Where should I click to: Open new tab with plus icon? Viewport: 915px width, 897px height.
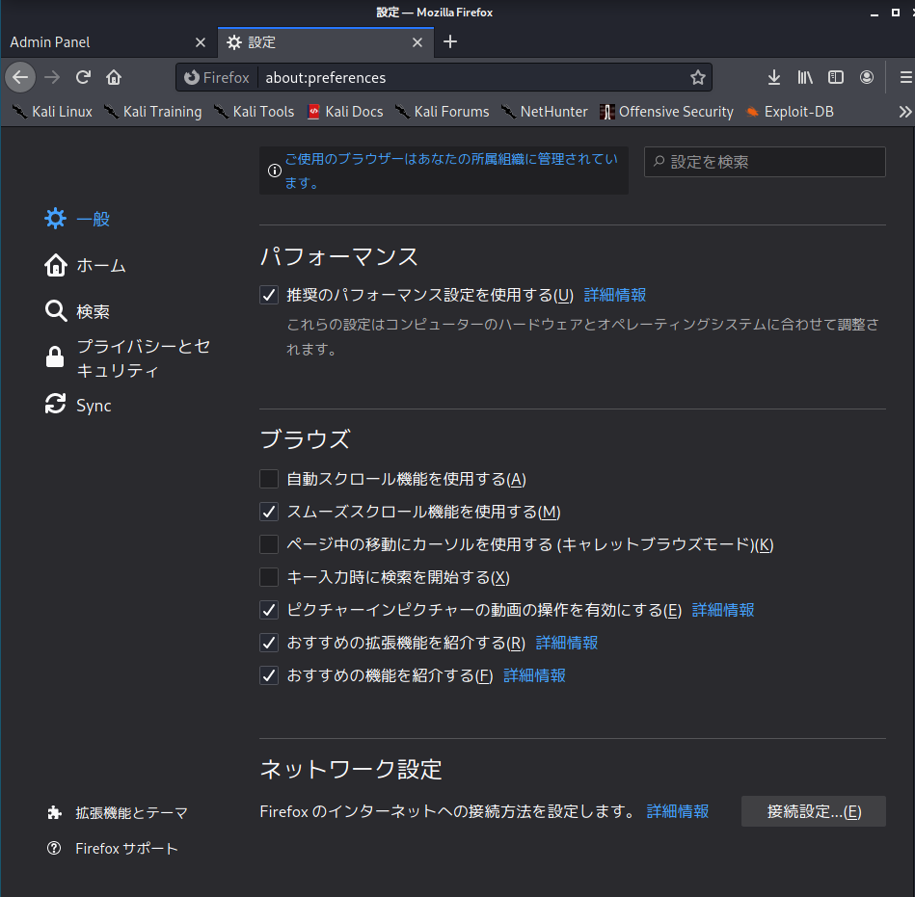click(450, 41)
